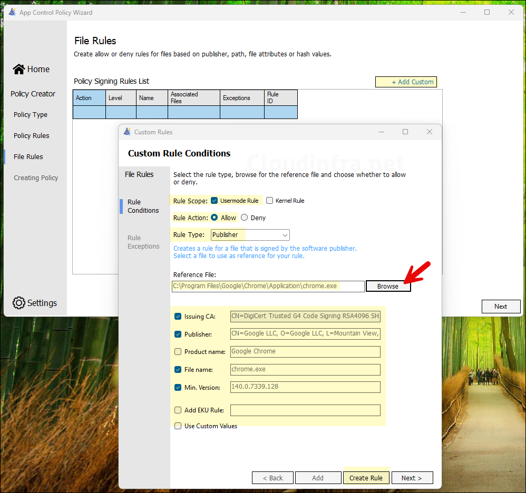Check the Product name checkbox
526x493 pixels.
coord(178,352)
